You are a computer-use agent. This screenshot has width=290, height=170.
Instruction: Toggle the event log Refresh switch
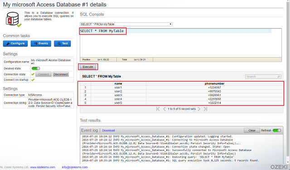coord(277,131)
